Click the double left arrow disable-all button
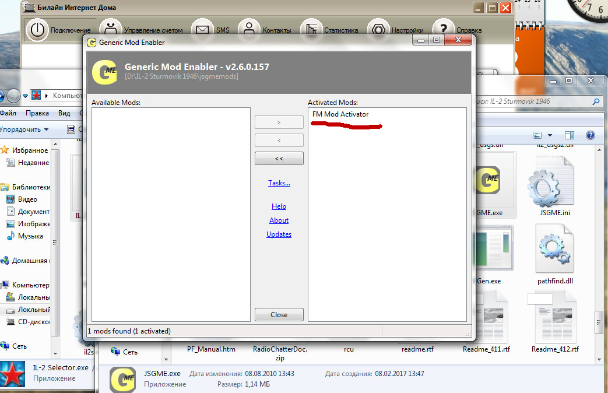 (x=279, y=158)
